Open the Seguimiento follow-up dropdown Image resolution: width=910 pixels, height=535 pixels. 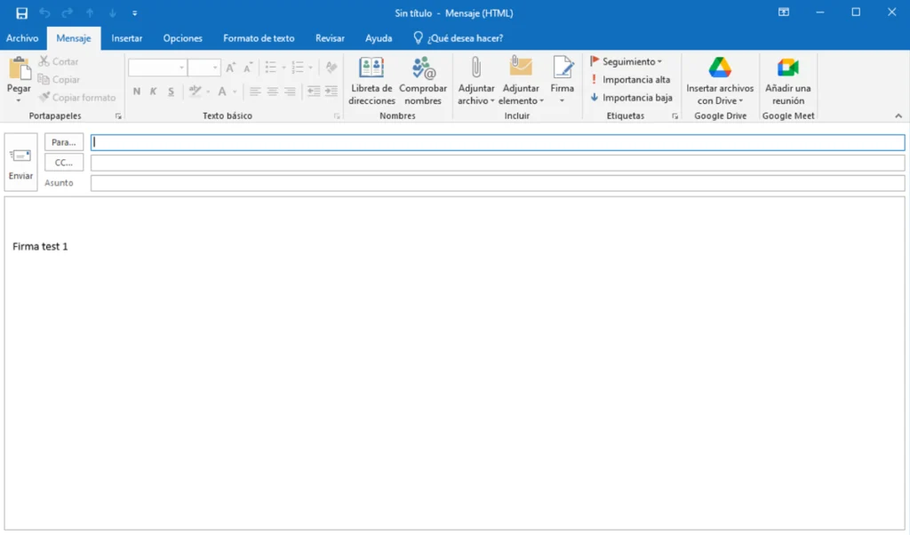click(x=627, y=61)
